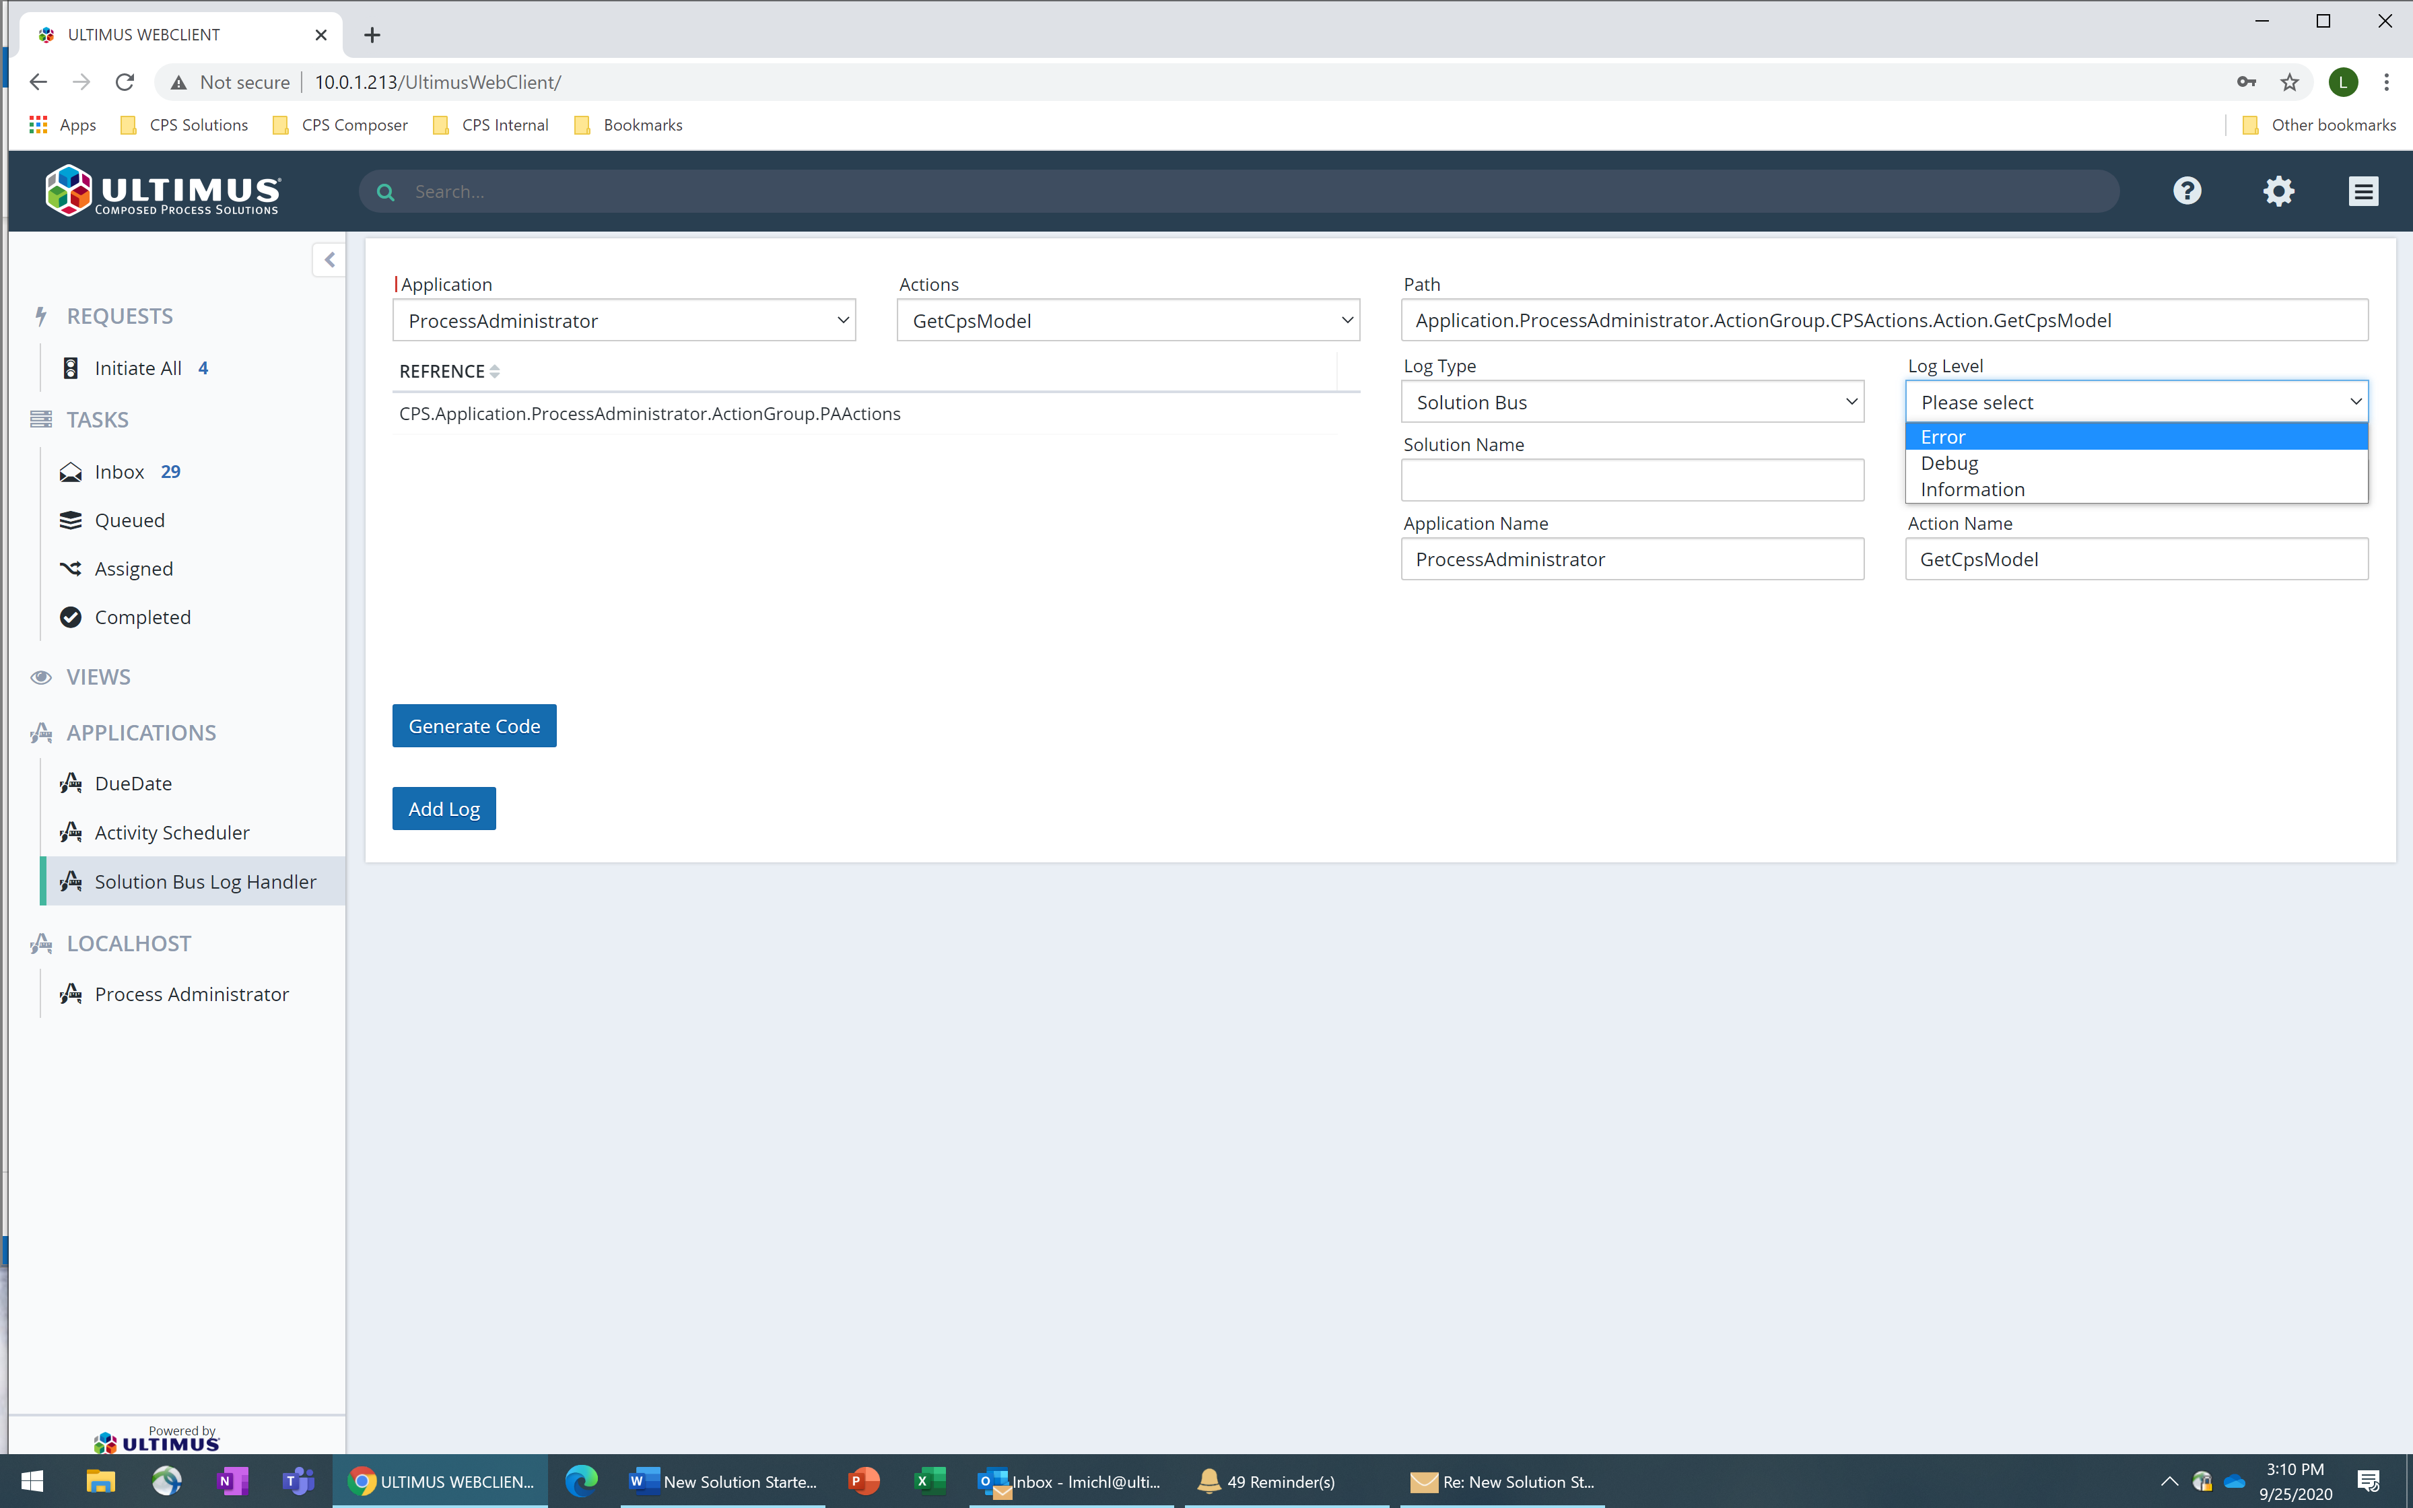The width and height of the screenshot is (2413, 1508).
Task: Click the Generate Code button
Action: click(x=473, y=725)
